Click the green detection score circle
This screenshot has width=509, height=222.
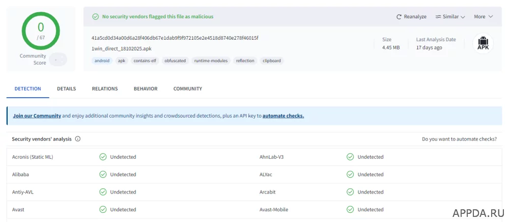(41, 30)
